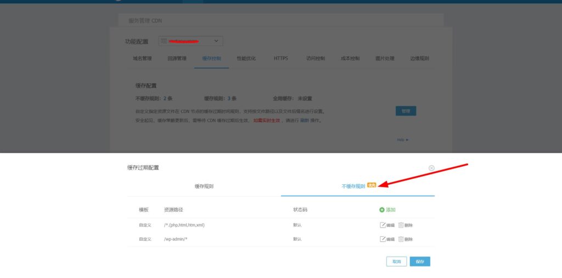
Task: Click the 缓存过期配置 dialog title
Action: coord(143,168)
